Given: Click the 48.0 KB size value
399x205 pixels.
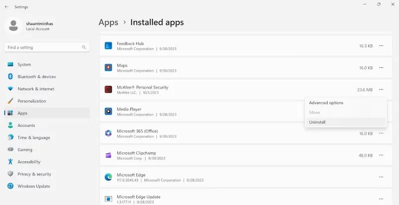Looking at the screenshot, I should (x=366, y=155).
